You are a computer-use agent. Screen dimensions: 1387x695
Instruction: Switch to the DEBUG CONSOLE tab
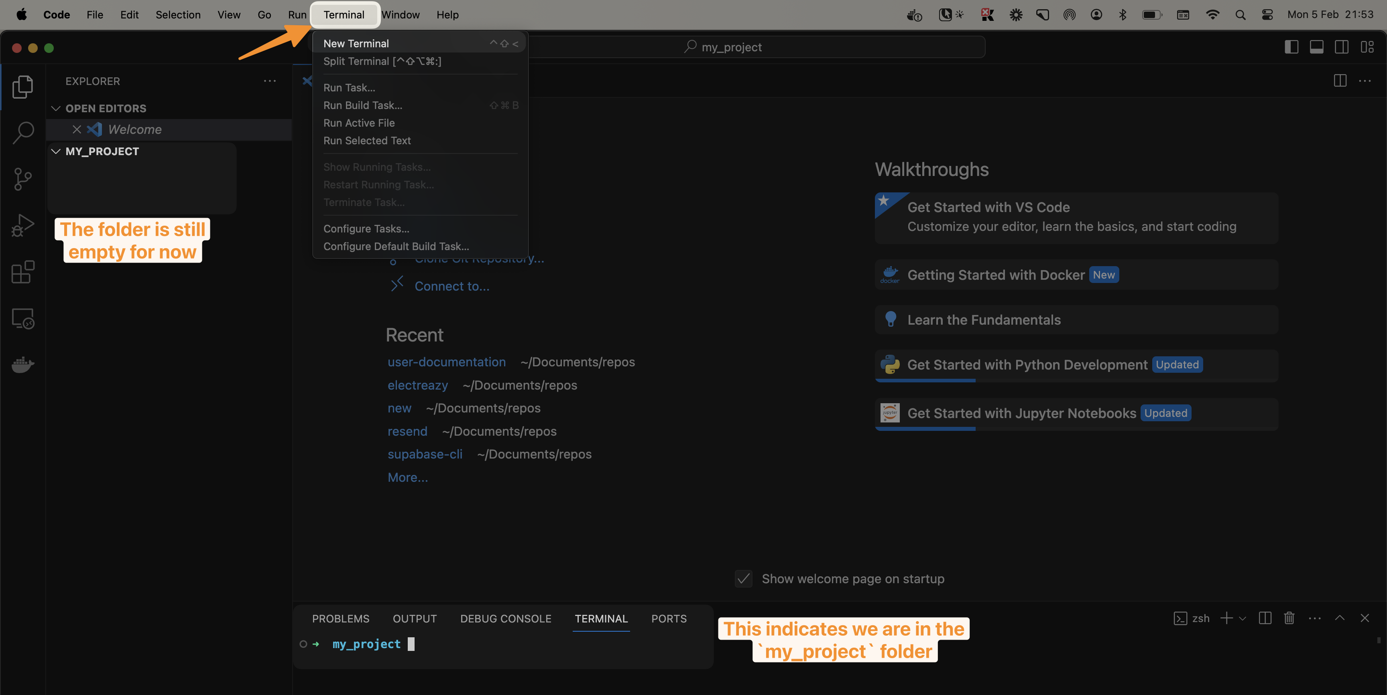point(506,618)
